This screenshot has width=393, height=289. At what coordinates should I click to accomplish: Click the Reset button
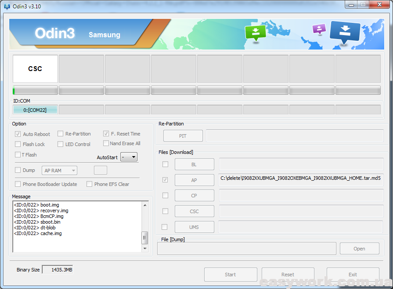[288, 275]
